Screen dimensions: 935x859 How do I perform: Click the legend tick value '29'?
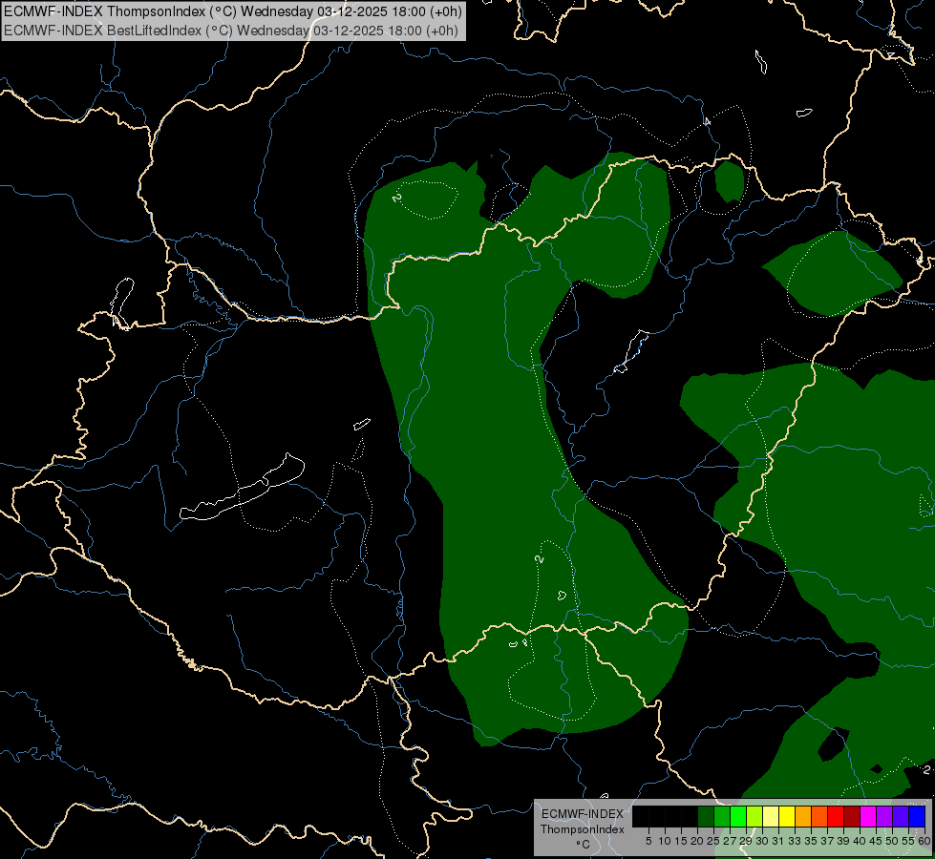point(746,841)
